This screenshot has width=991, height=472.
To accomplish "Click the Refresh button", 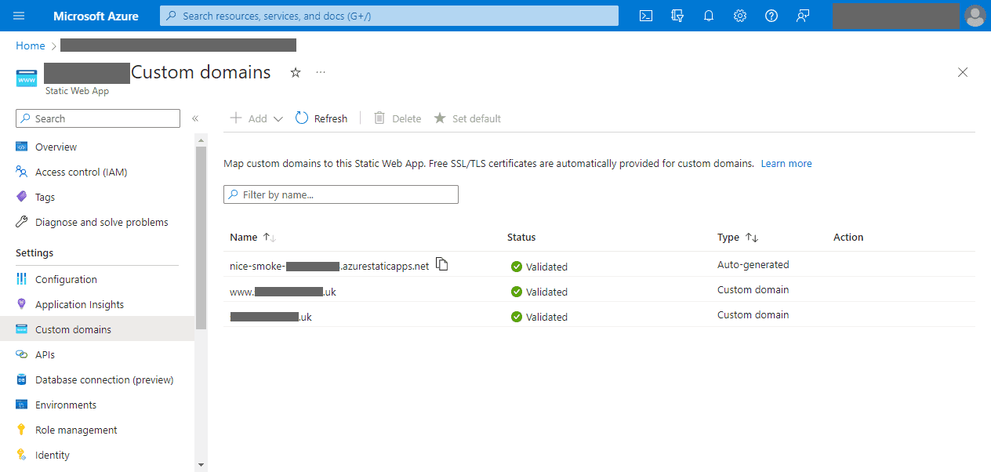I will (321, 118).
